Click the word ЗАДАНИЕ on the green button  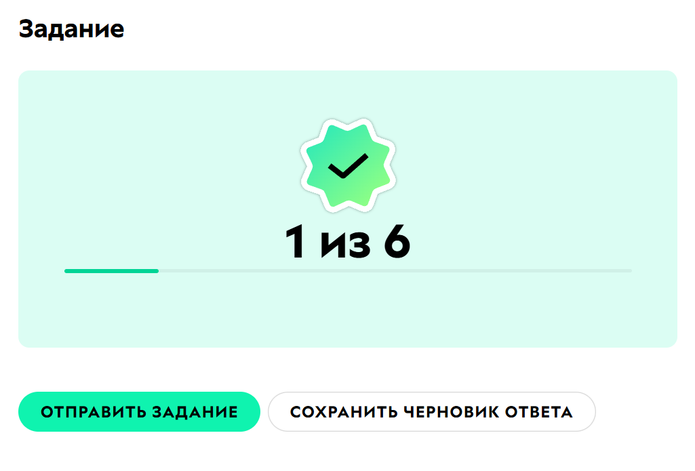pyautogui.click(x=195, y=412)
